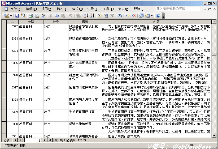Click the Save icon in the toolbar
218x149 pixels.
17,16
